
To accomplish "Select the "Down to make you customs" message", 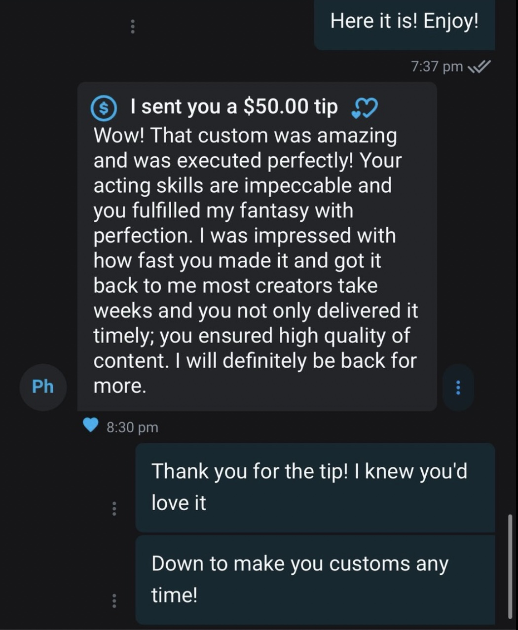I will (314, 579).
